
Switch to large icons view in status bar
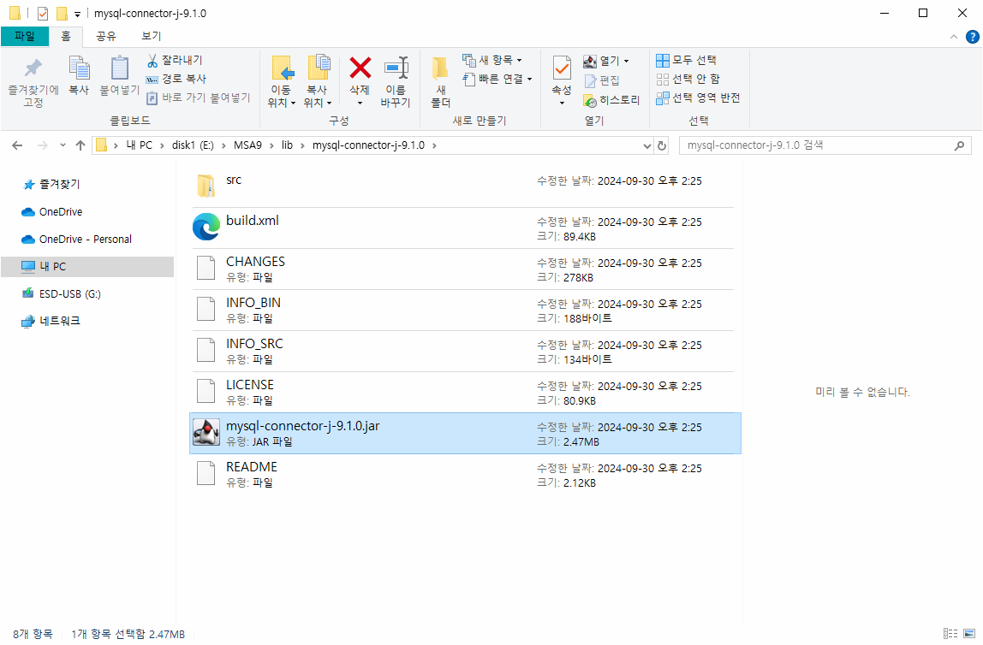(969, 634)
